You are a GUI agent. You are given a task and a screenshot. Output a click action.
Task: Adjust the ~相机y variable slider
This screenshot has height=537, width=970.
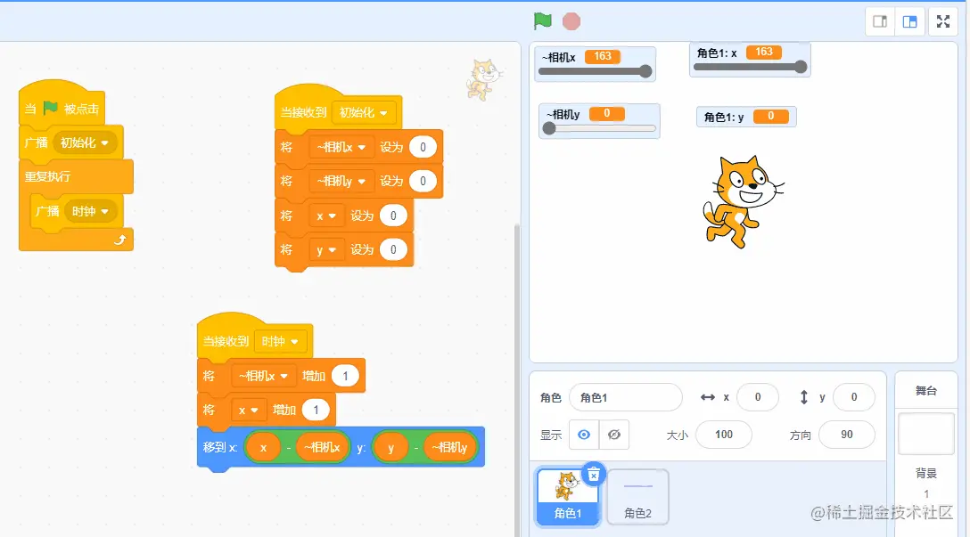(x=597, y=128)
